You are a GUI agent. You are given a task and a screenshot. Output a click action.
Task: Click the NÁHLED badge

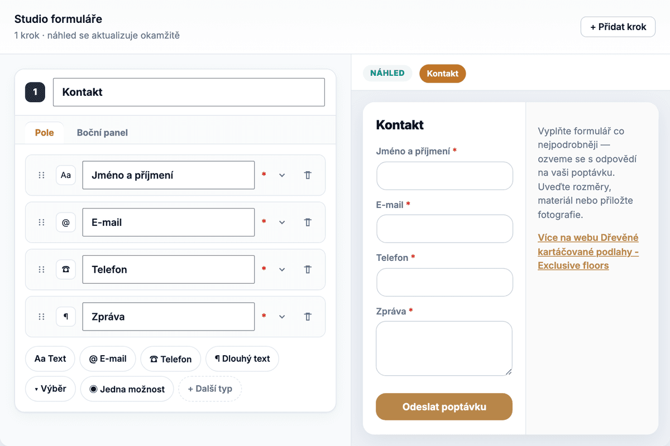tap(387, 73)
